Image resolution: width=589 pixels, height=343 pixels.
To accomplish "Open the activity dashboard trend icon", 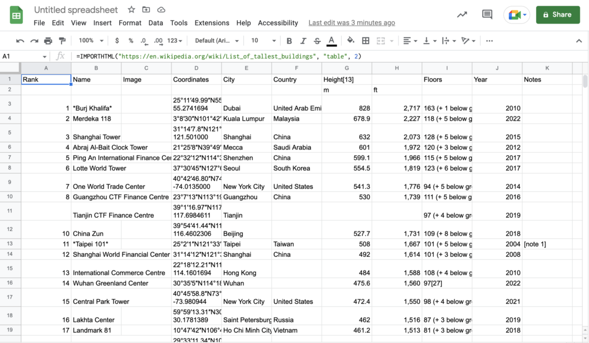I will (462, 14).
